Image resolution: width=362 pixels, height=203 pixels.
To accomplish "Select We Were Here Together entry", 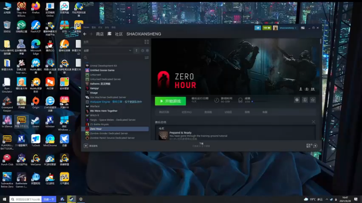I will coord(104,111).
